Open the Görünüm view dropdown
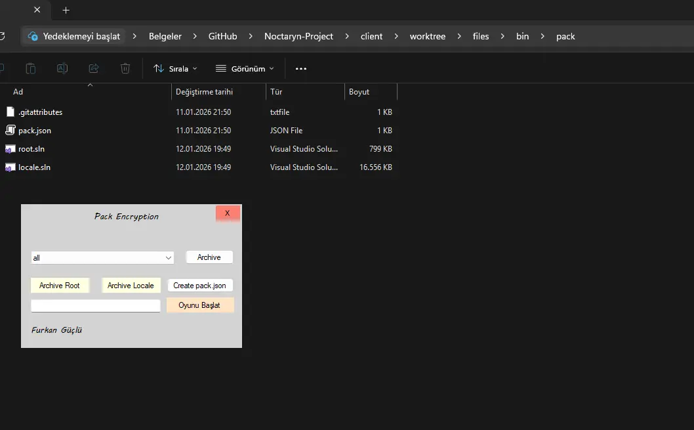Screen dimensions: 694x430 tap(245, 68)
